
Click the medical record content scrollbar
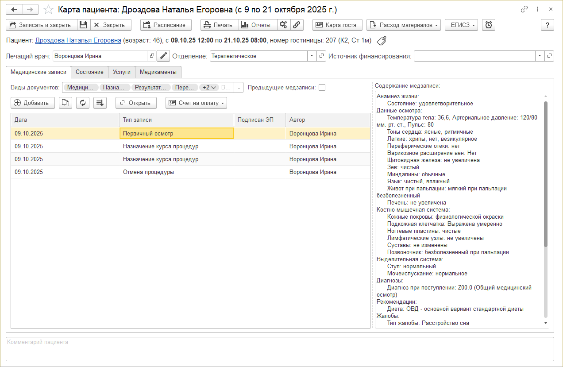(x=545, y=177)
